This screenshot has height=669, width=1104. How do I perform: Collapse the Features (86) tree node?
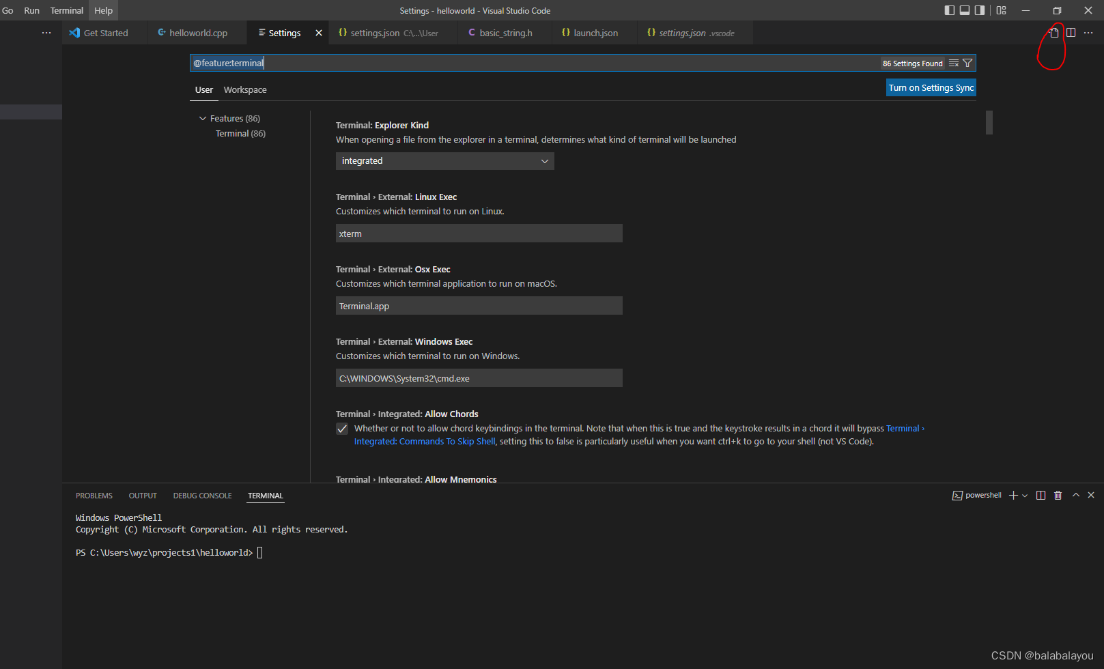click(203, 119)
